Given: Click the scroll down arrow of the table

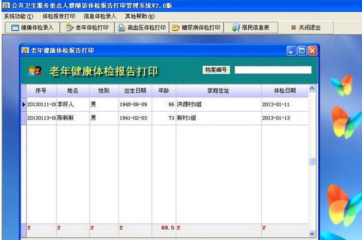Looking at the screenshot, I should [x=312, y=233].
